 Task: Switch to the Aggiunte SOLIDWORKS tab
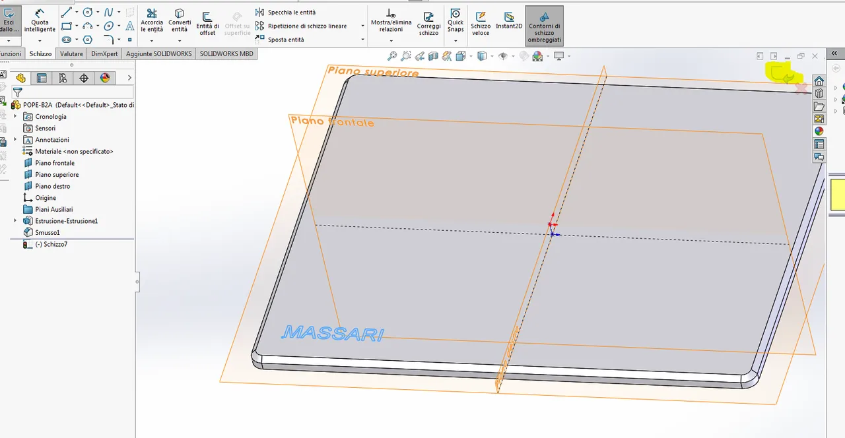pos(159,54)
